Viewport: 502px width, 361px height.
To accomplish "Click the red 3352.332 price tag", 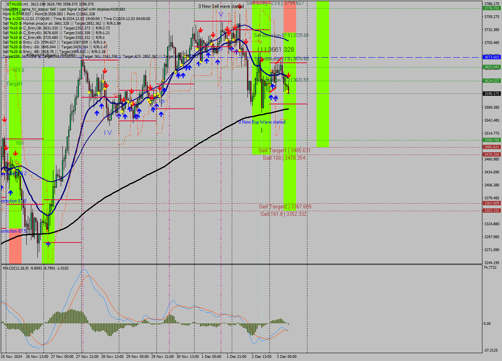I will point(491,211).
